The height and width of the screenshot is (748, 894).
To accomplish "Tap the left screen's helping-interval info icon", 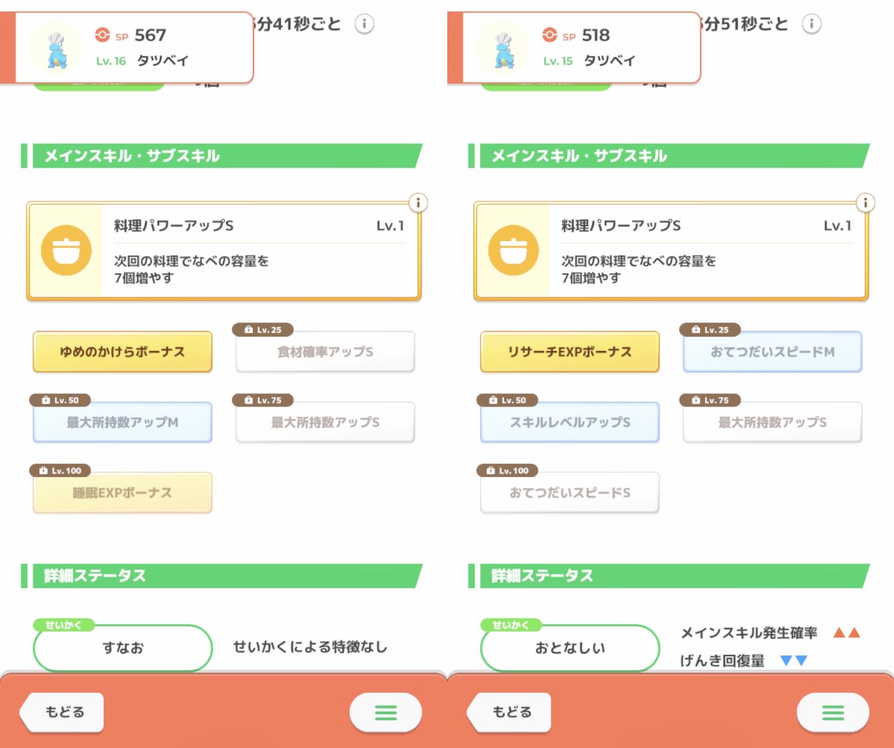I will click(x=364, y=24).
